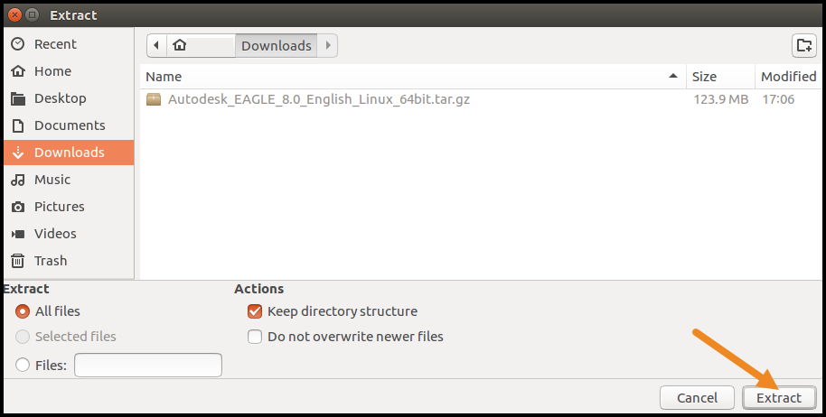The height and width of the screenshot is (417, 826).
Task: Switch to the Downloads path segment
Action: 276,45
